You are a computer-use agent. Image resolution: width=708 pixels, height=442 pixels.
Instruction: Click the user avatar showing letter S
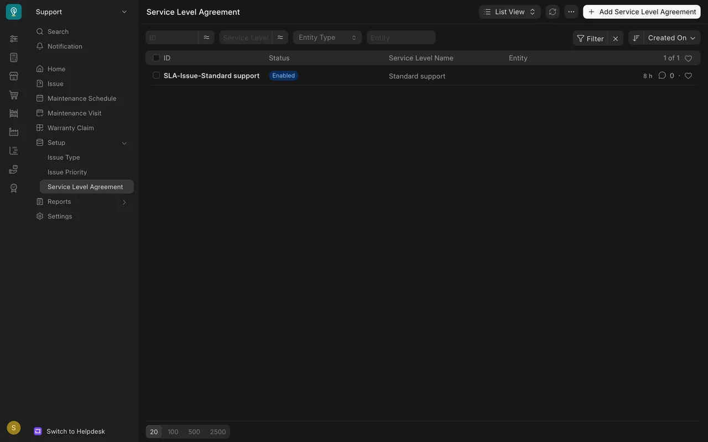(14, 428)
